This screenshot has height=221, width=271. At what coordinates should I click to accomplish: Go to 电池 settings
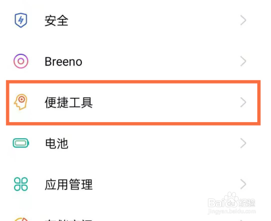56,144
